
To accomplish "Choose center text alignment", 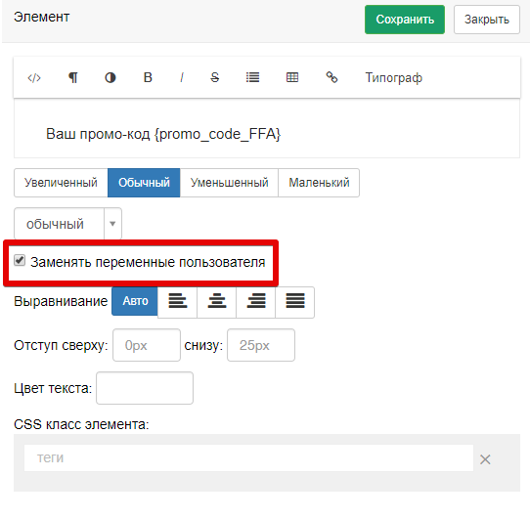I will point(217,301).
